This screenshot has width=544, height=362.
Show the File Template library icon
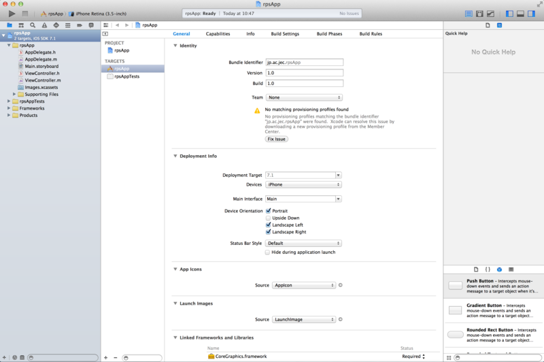pyautogui.click(x=476, y=269)
